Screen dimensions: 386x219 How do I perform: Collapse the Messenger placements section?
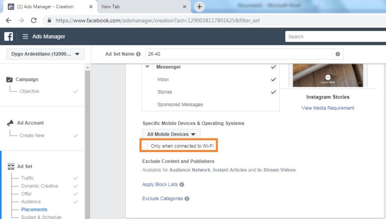[x=147, y=67]
